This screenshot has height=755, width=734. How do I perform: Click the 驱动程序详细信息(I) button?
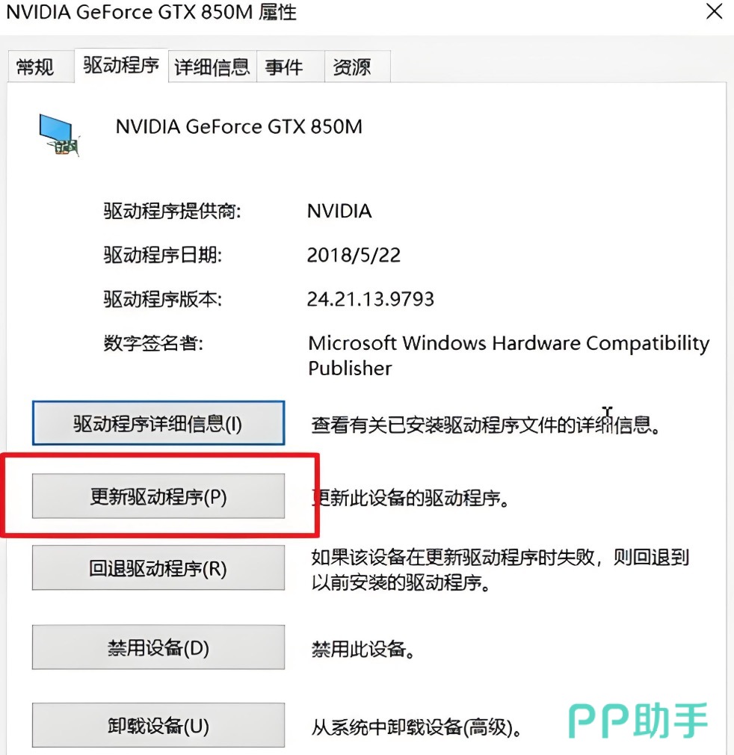(x=158, y=424)
